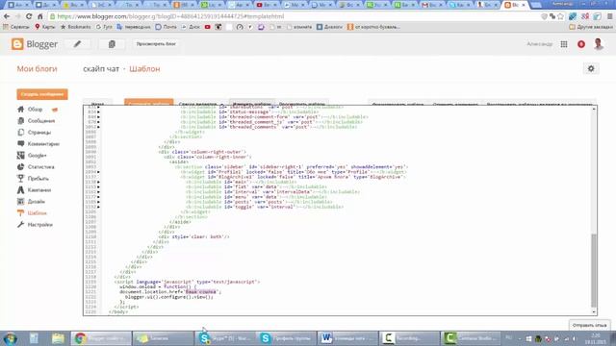Click the orange create post button
This screenshot has height=346, width=616.
pos(42,94)
